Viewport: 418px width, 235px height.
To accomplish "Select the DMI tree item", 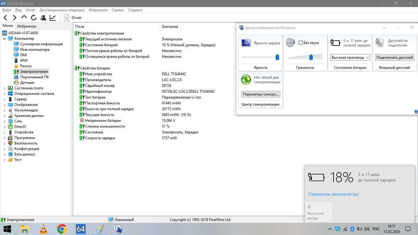I will pos(23,55).
